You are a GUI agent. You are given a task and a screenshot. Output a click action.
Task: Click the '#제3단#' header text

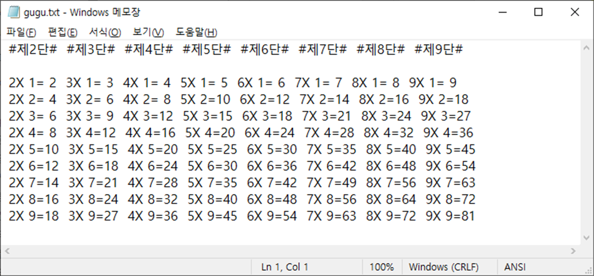coord(91,50)
